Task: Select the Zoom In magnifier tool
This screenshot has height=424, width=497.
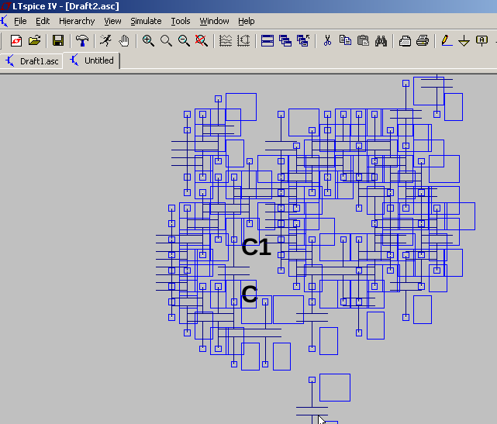Action: [148, 41]
